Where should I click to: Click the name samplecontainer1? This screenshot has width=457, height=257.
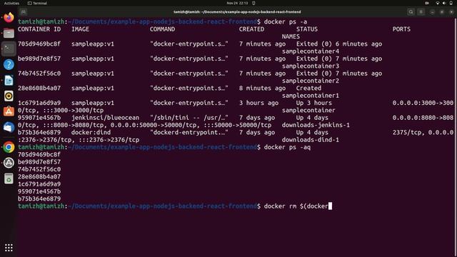coord(311,96)
